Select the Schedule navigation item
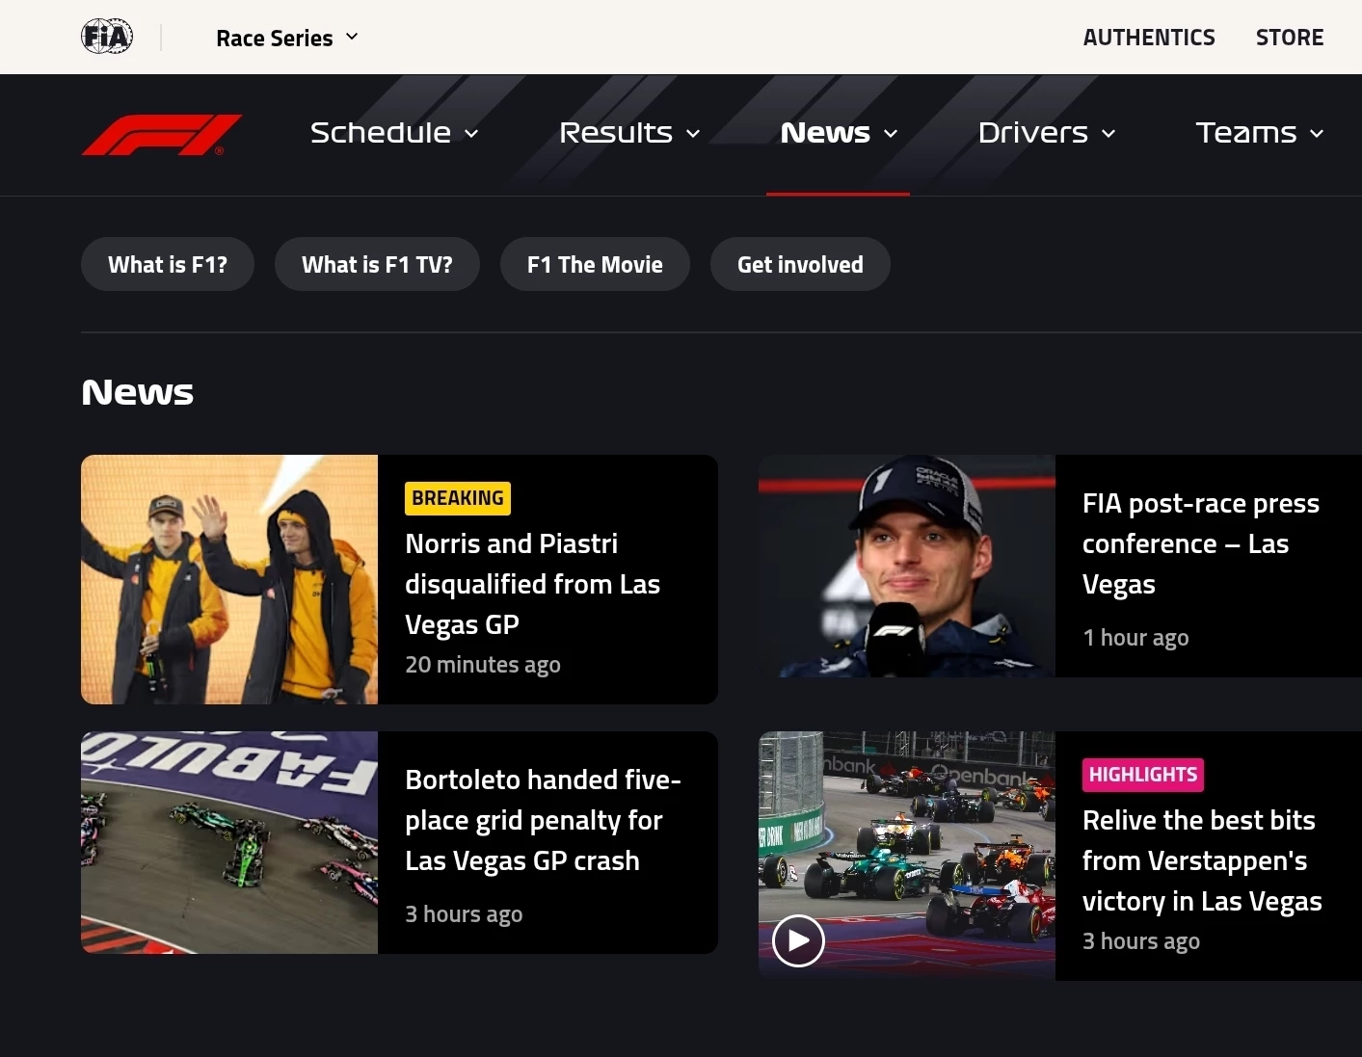Screen dimensions: 1362x1057 pyautogui.click(x=381, y=133)
